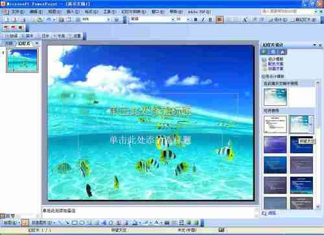Click the Line Color brush
324x235 pixels.
pos(146,223)
